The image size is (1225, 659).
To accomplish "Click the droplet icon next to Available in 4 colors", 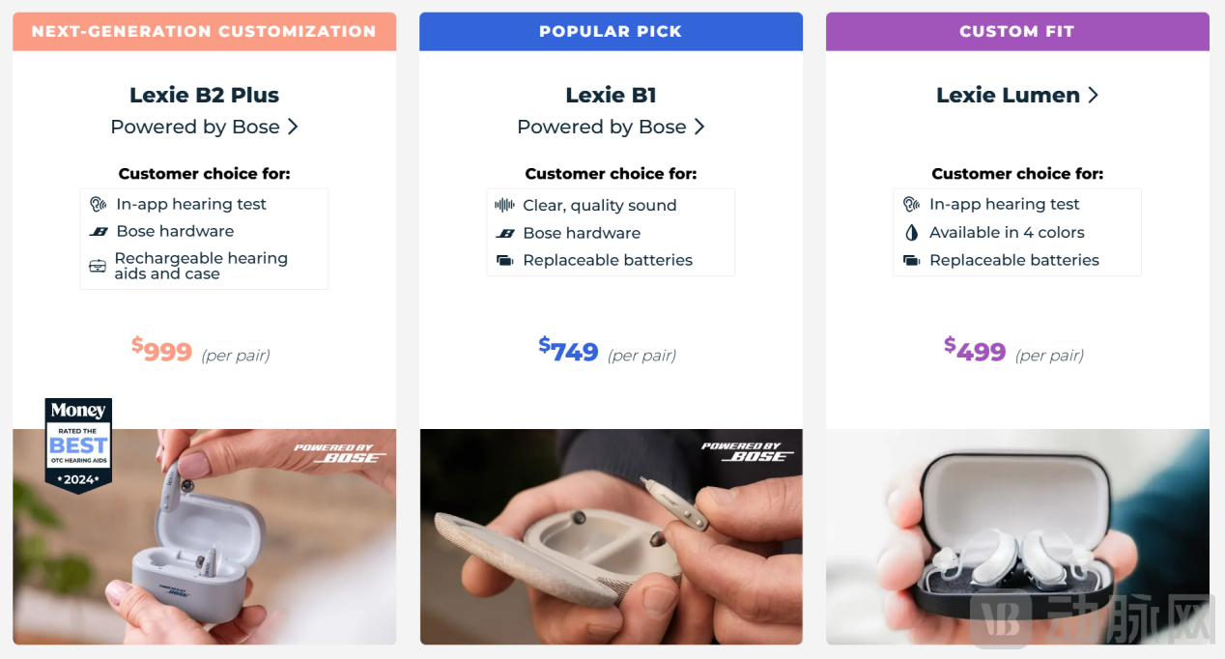I will click(x=911, y=232).
